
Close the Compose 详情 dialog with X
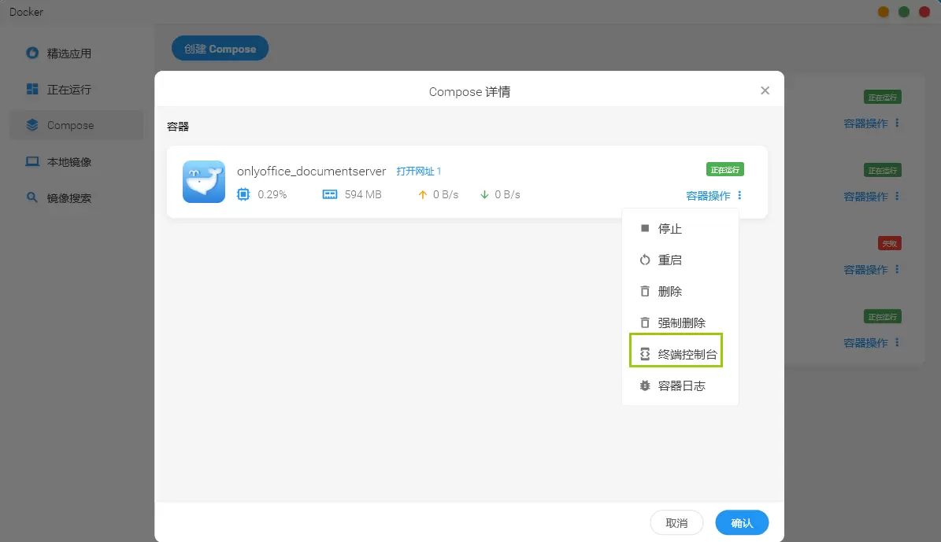(x=765, y=90)
